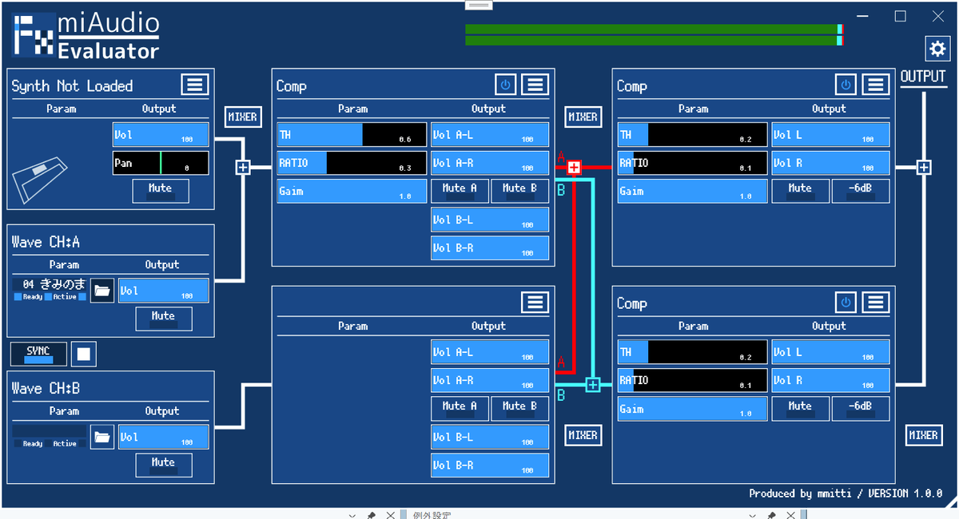Image resolution: width=959 pixels, height=519 pixels.
Task: Open the Synth Not Loaded hamburger menu
Action: (194, 85)
